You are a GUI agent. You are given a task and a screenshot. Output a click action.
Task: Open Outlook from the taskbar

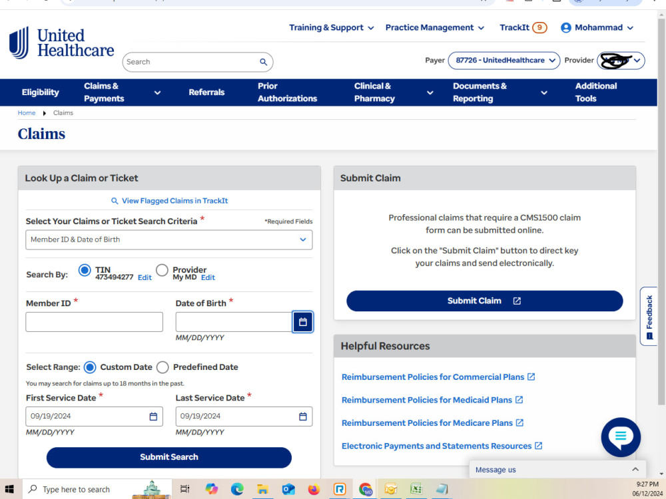coord(288,489)
